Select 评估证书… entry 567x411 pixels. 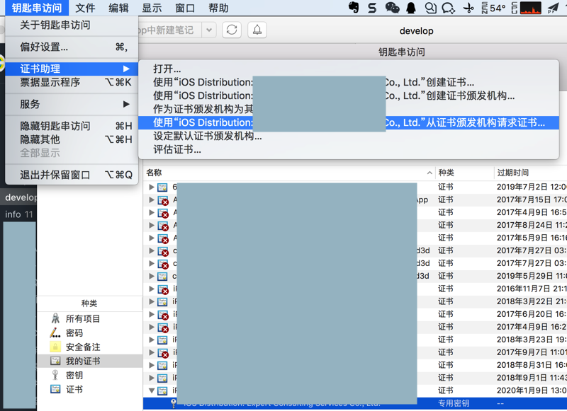pos(349,149)
